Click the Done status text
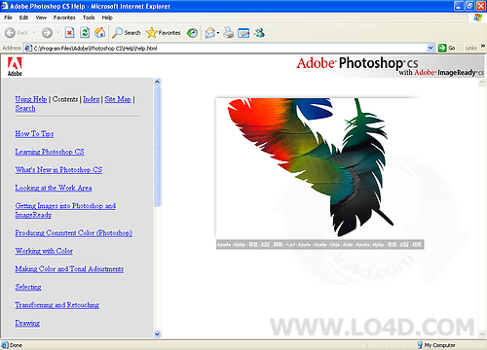This screenshot has width=487, height=350. pyautogui.click(x=16, y=345)
